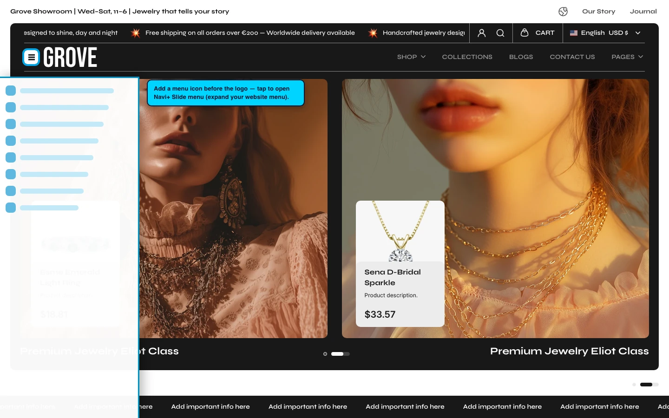Select the first dot of lower-right pagination
Image resolution: width=669 pixels, height=418 pixels.
point(634,385)
